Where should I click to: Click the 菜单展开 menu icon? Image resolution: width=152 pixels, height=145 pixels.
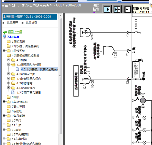point(4,23)
